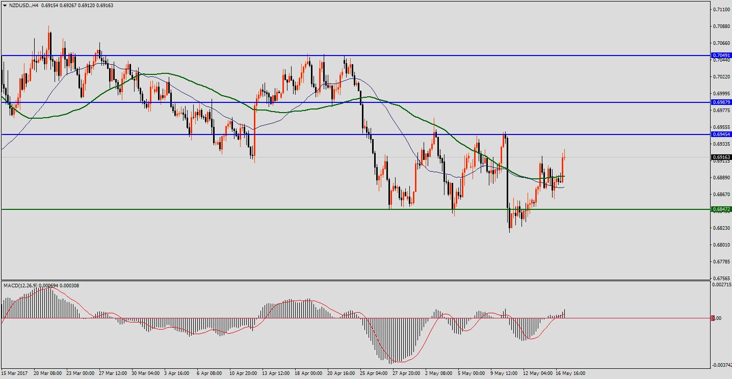Click the 25 Apr 04:00 time axis label

374,373
